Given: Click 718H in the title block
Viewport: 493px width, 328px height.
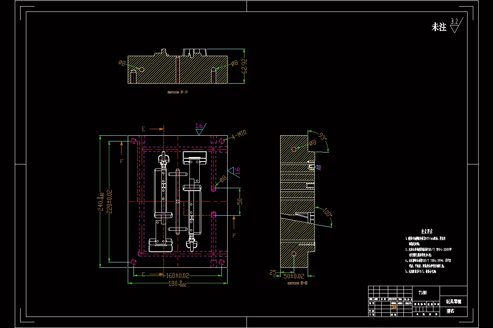Looking at the screenshot, I should pyautogui.click(x=422, y=293).
